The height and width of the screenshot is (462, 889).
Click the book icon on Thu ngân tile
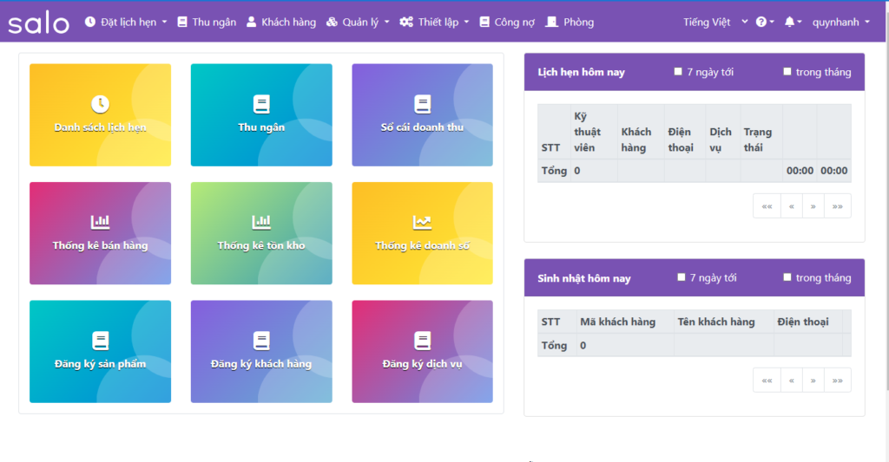pyautogui.click(x=261, y=104)
